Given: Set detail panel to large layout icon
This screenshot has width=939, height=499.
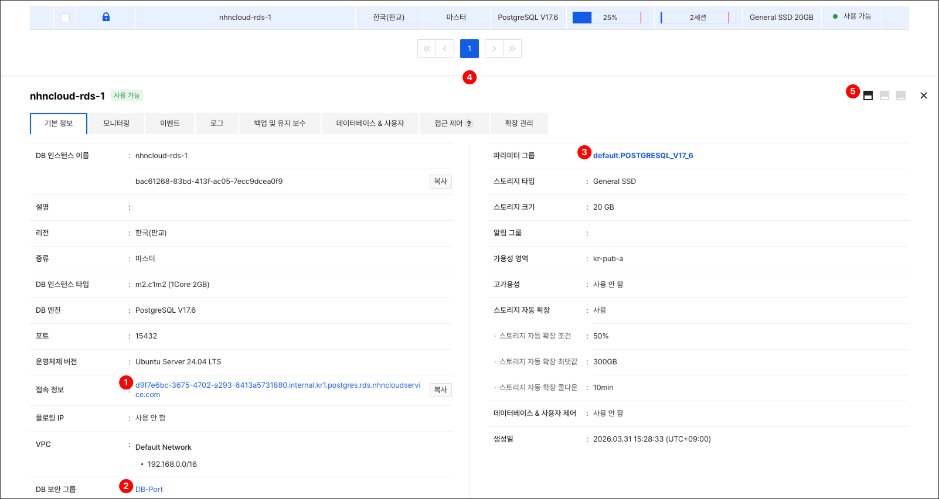Looking at the screenshot, I should coord(868,95).
